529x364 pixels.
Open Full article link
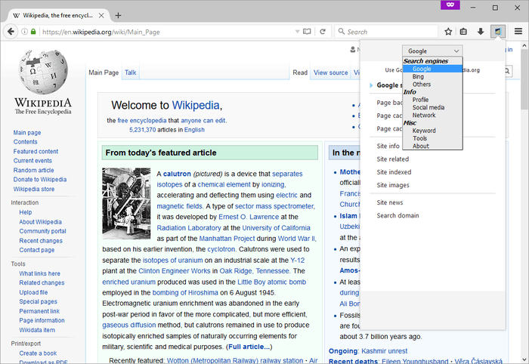coord(249,347)
